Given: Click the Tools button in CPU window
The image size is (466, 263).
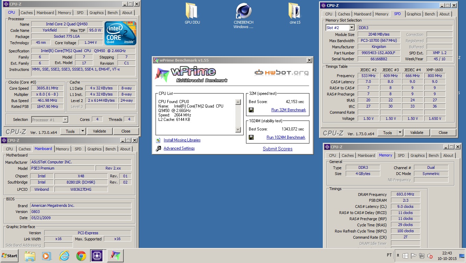Looking at the screenshot, I should click(70, 131).
